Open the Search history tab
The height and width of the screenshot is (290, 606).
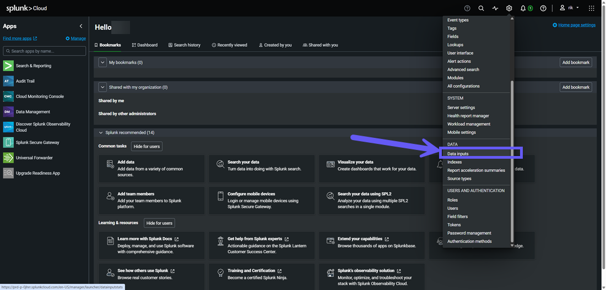(x=185, y=45)
